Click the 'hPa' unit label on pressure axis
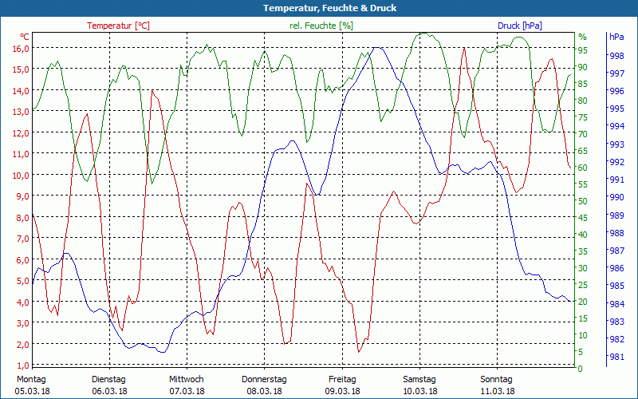 pyautogui.click(x=616, y=37)
